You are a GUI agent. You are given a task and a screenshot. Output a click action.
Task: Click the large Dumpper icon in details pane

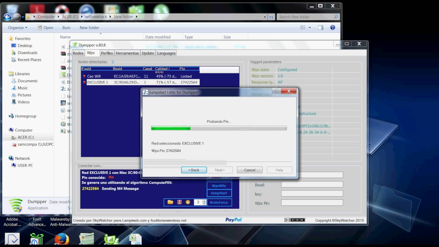[16, 205]
